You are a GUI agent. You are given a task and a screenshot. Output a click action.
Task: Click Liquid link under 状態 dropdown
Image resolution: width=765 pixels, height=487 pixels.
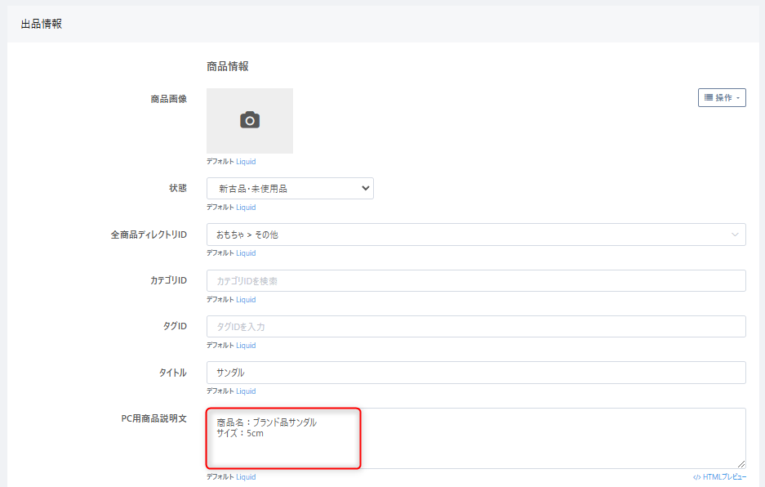[x=246, y=208]
